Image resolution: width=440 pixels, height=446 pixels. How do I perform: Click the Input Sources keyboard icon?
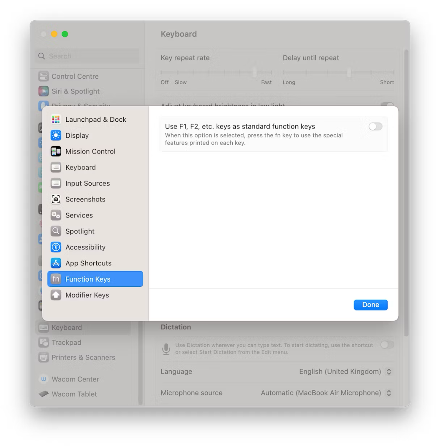(x=56, y=183)
